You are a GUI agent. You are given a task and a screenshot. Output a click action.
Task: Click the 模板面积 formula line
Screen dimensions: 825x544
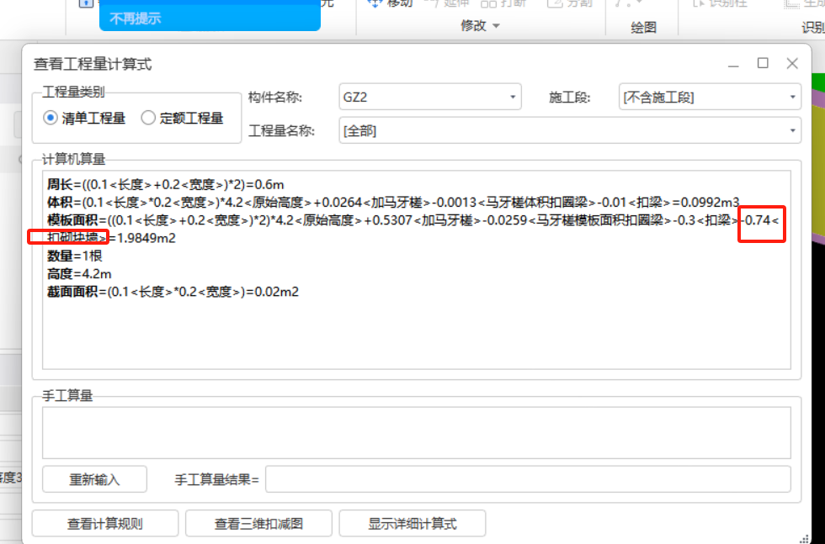[x=413, y=229]
